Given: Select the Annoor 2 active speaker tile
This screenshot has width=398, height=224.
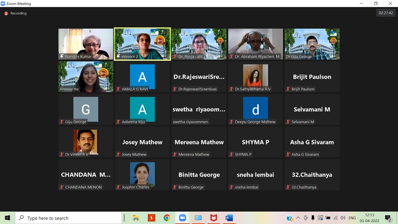Looking at the screenshot, I should click(x=142, y=44).
